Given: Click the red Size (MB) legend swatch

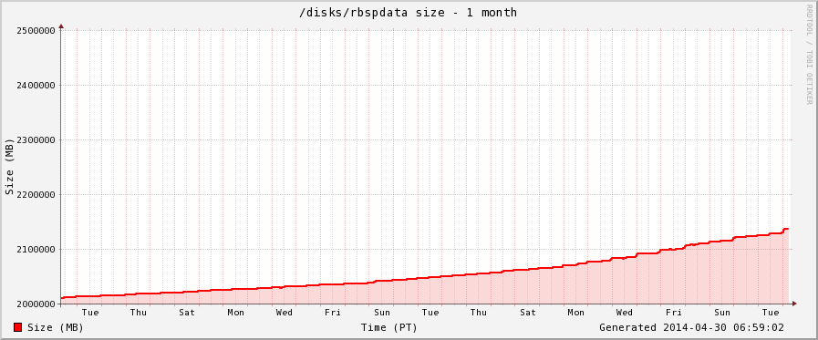Looking at the screenshot, I should (17, 327).
